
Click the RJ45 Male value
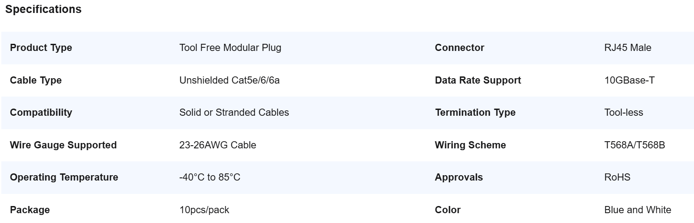tap(628, 48)
